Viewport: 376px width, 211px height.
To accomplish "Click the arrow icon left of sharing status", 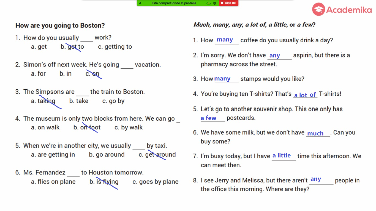I will click(140, 3).
